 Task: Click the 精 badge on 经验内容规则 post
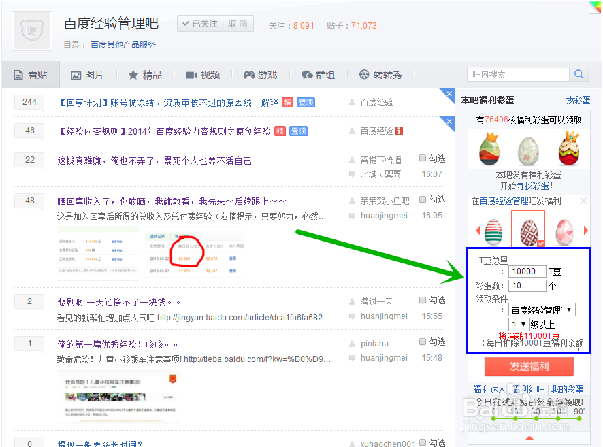click(280, 131)
